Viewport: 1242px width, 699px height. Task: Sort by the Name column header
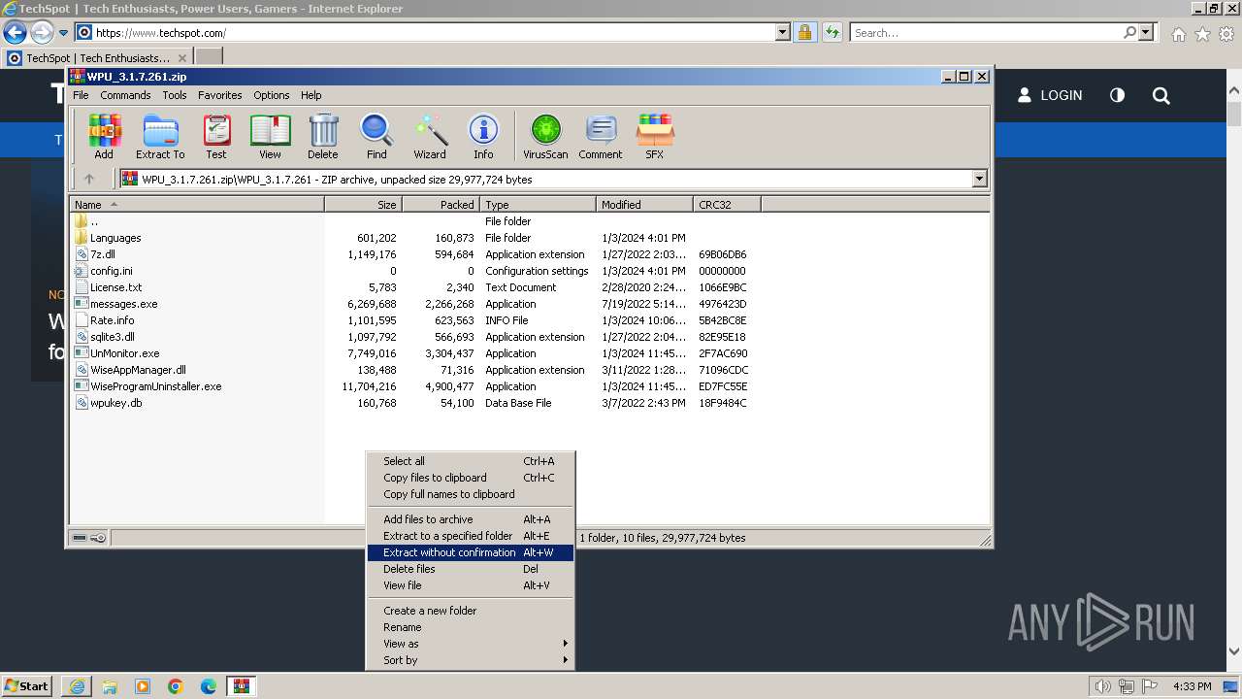(197, 205)
